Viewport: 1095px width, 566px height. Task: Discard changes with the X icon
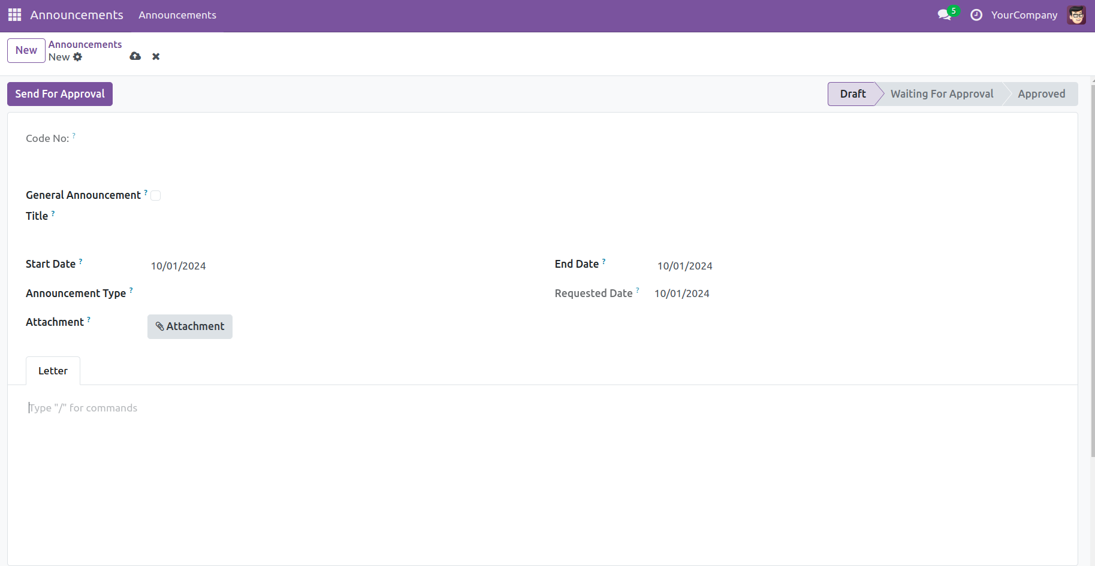pos(156,56)
